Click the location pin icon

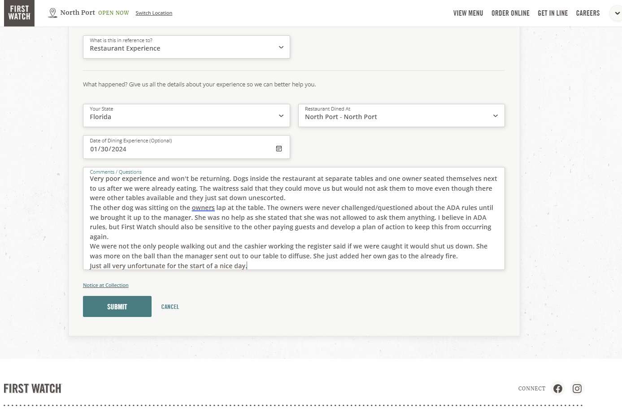tap(52, 13)
